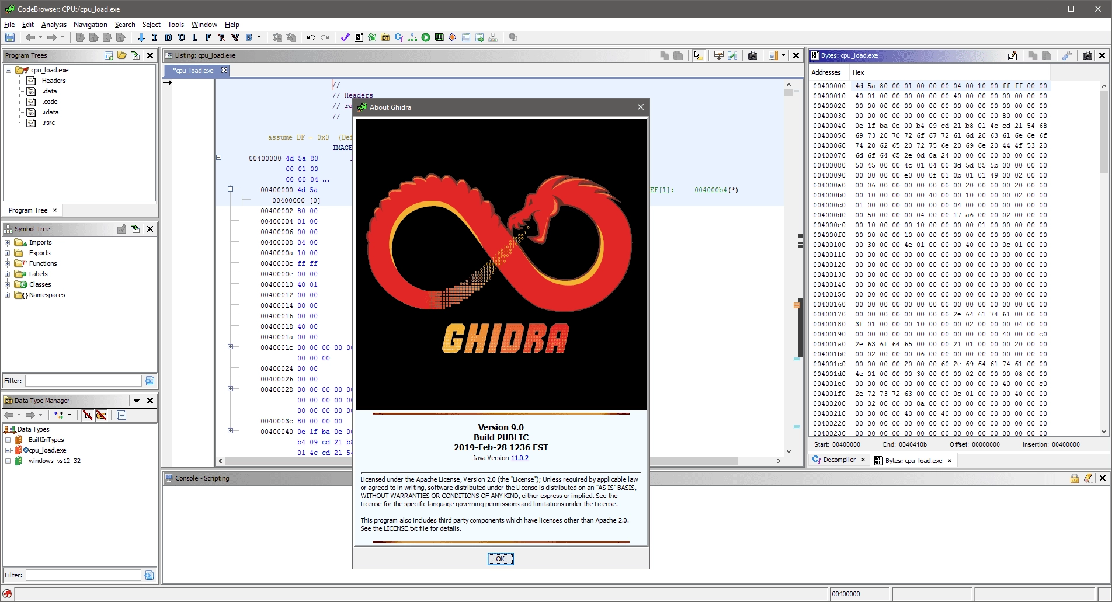The height and width of the screenshot is (602, 1112).
Task: Open the Analysis menu
Action: [x=54, y=25]
